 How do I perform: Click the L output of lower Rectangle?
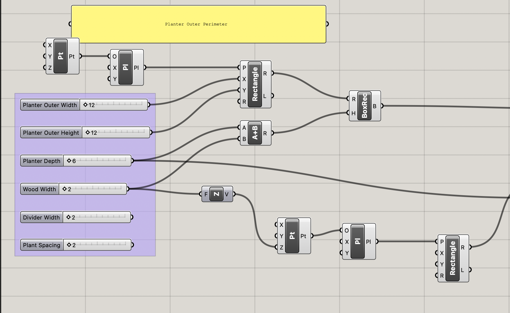click(x=463, y=270)
